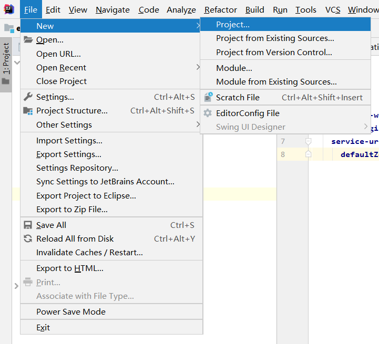Create an EditorConfig File

285,113
